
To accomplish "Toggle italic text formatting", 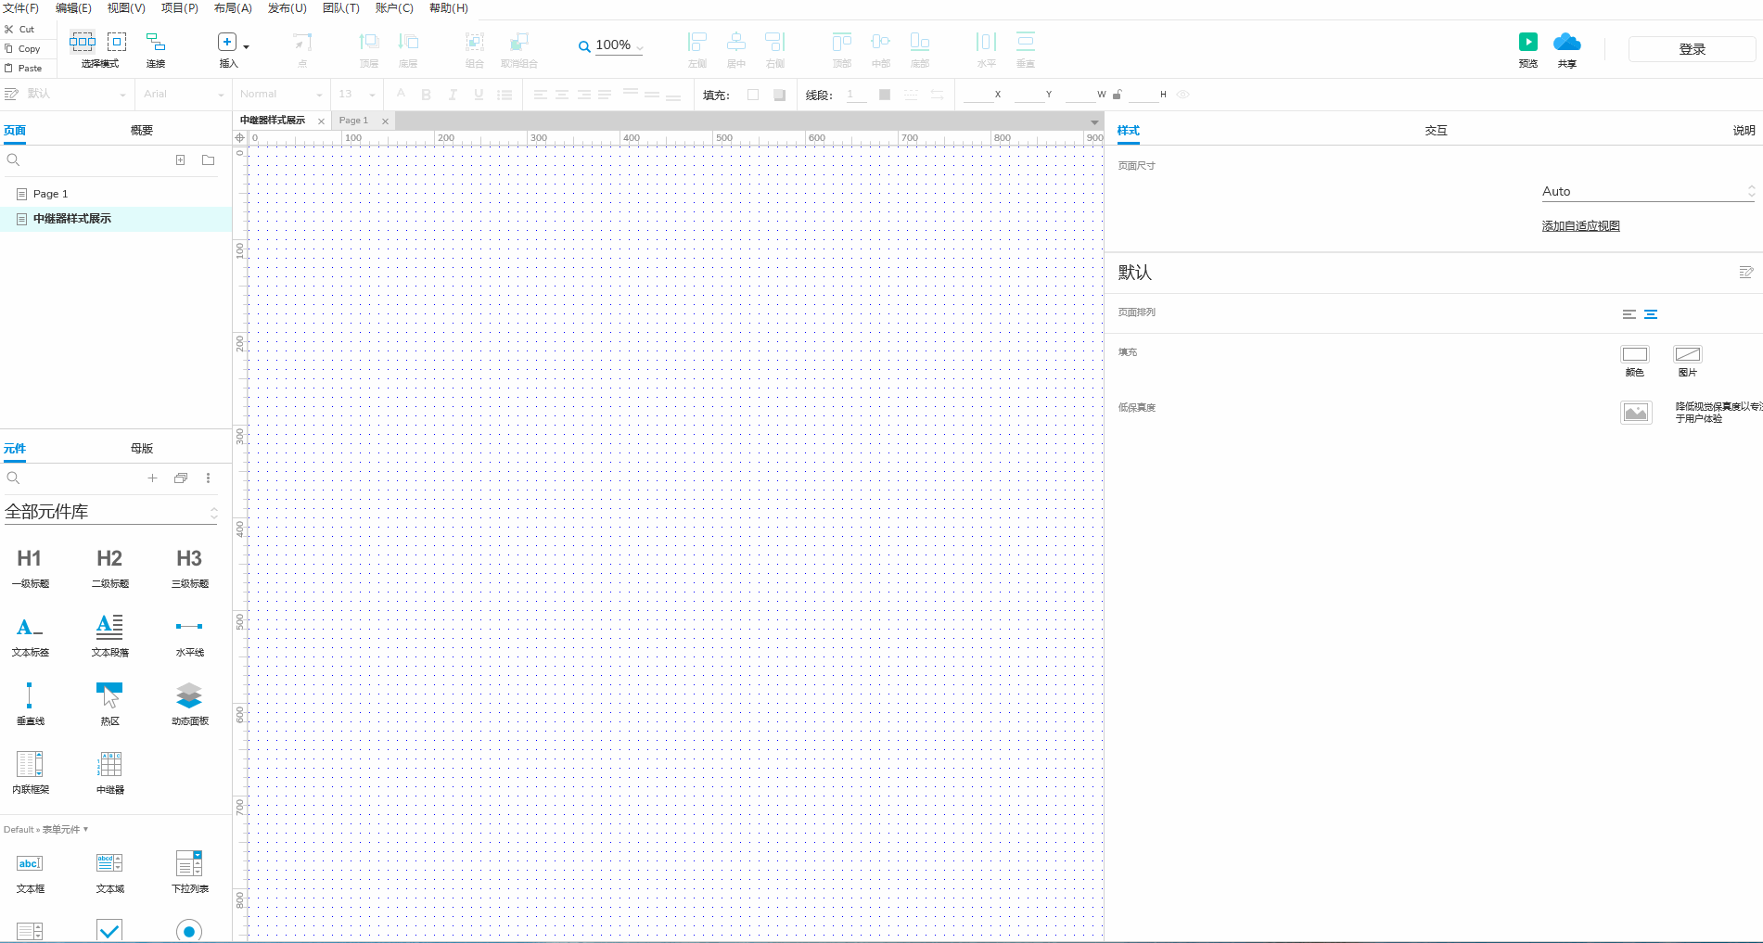I will (x=453, y=95).
